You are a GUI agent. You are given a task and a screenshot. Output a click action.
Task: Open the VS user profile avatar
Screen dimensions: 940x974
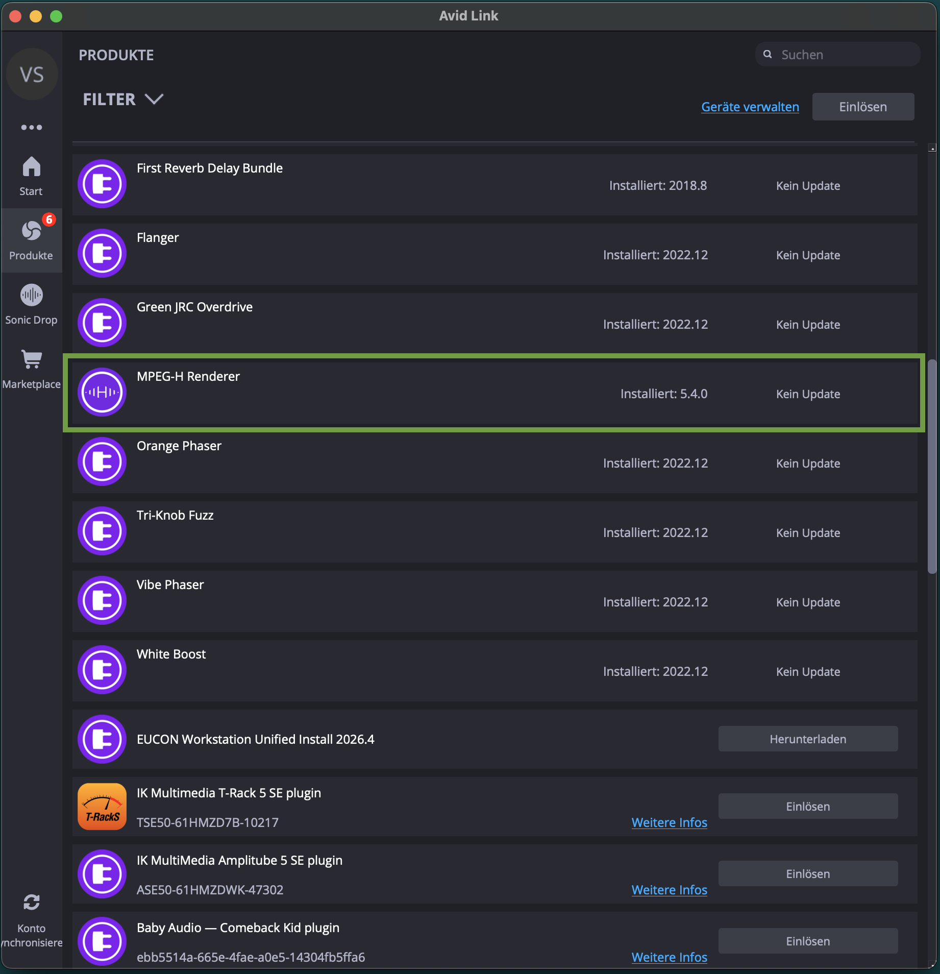click(32, 74)
